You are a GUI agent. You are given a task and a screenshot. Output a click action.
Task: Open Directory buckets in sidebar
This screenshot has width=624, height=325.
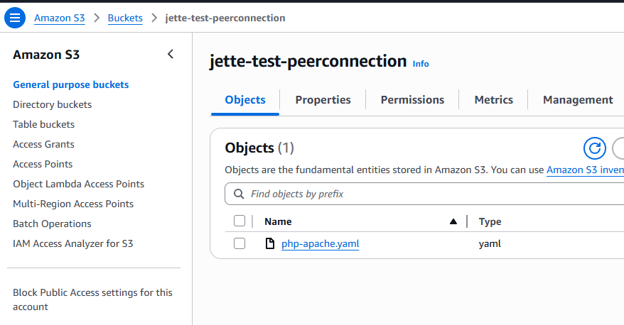[x=52, y=104]
